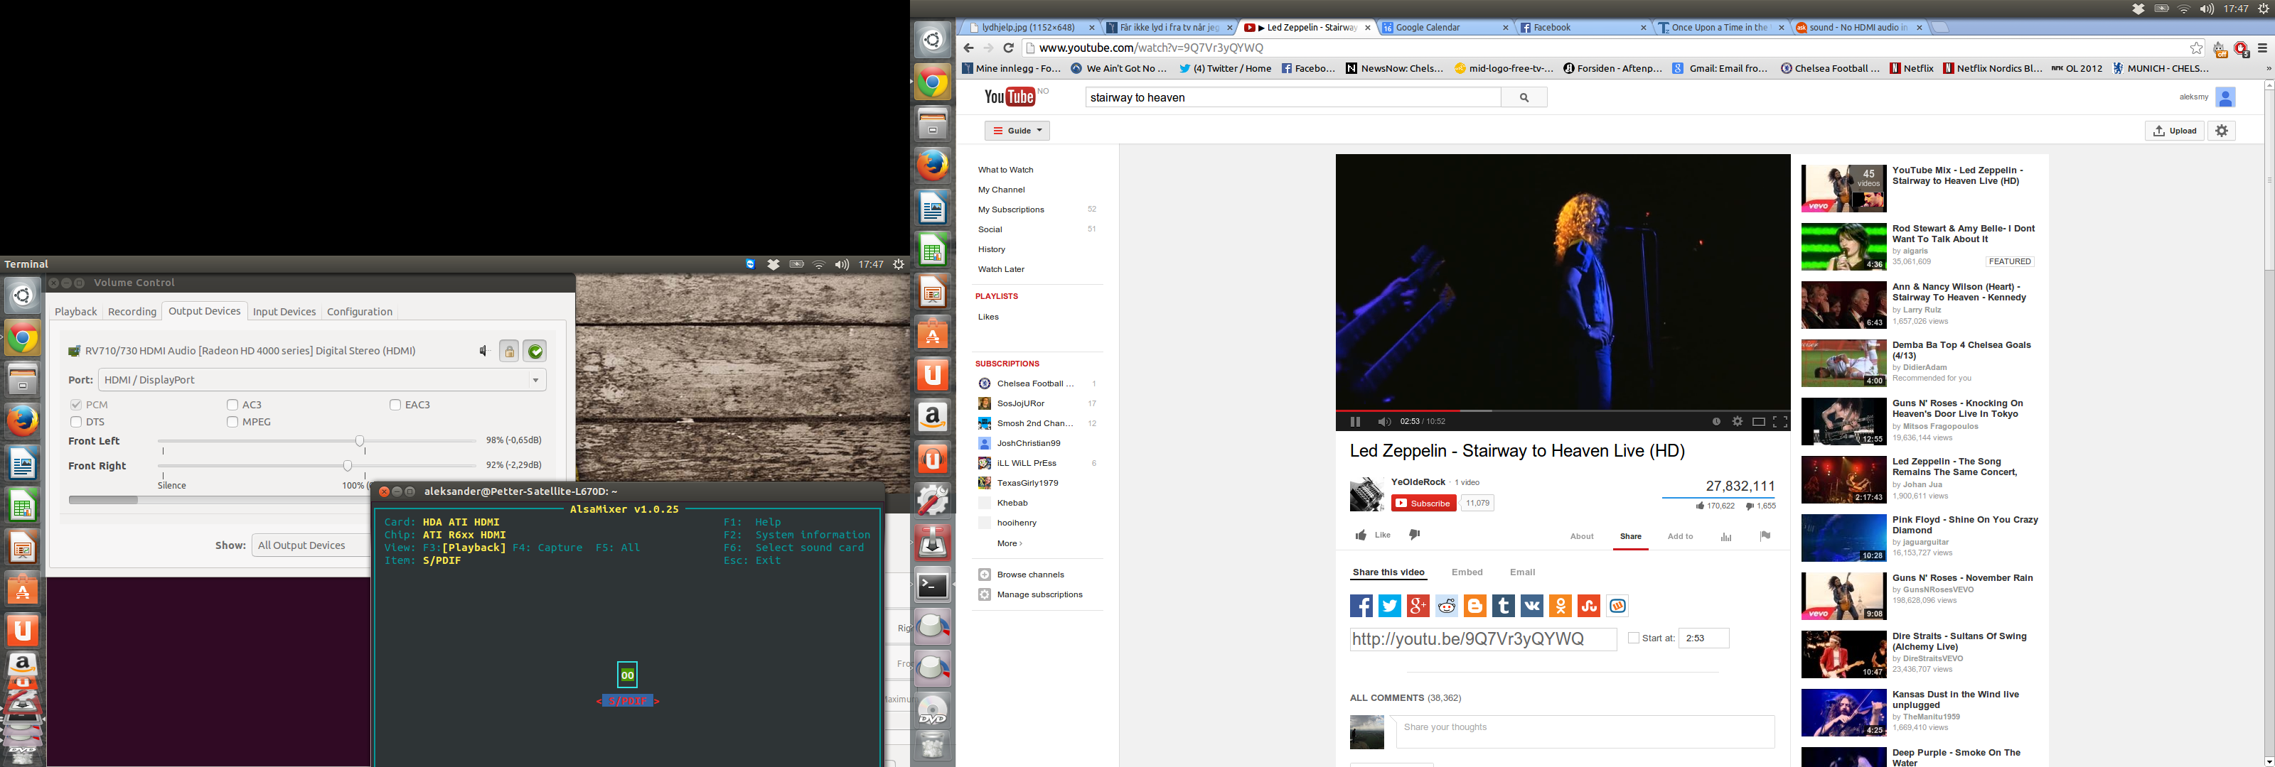Report the video with the flag icon
The width and height of the screenshot is (2275, 767).
(1765, 535)
